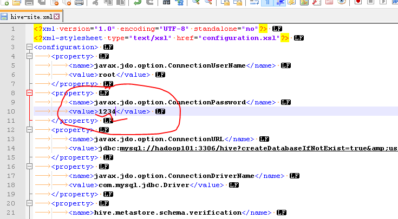Click hive.metastore.schema.verification text
Viewport: 398px width, 219px height.
pyautogui.click(x=167, y=213)
